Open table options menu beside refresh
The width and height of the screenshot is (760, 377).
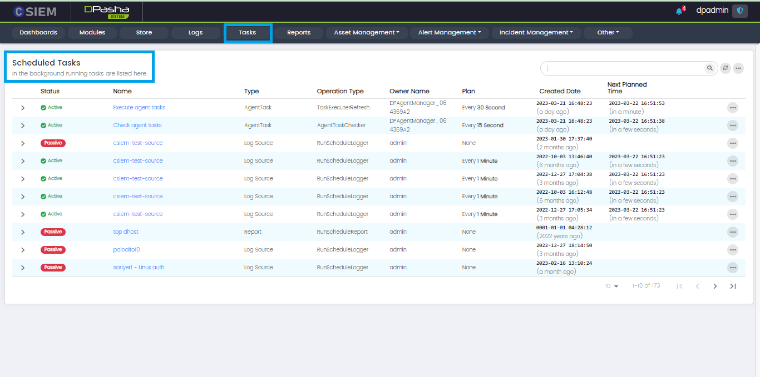click(x=738, y=68)
